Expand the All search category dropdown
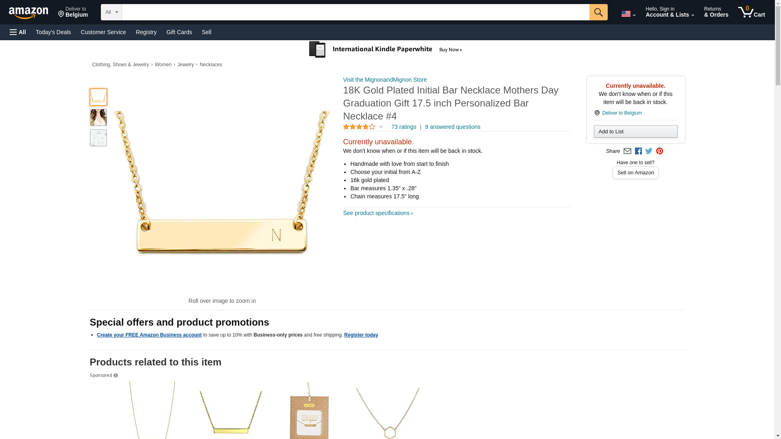The height and width of the screenshot is (439, 781). tap(111, 12)
